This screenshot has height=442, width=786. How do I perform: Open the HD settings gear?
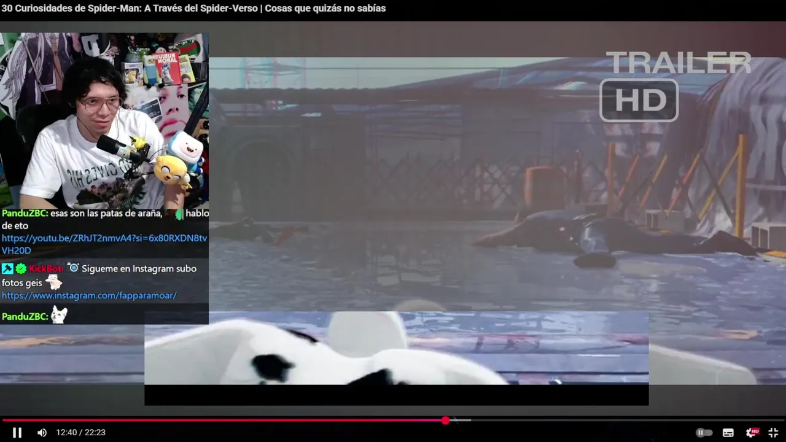[x=752, y=432]
